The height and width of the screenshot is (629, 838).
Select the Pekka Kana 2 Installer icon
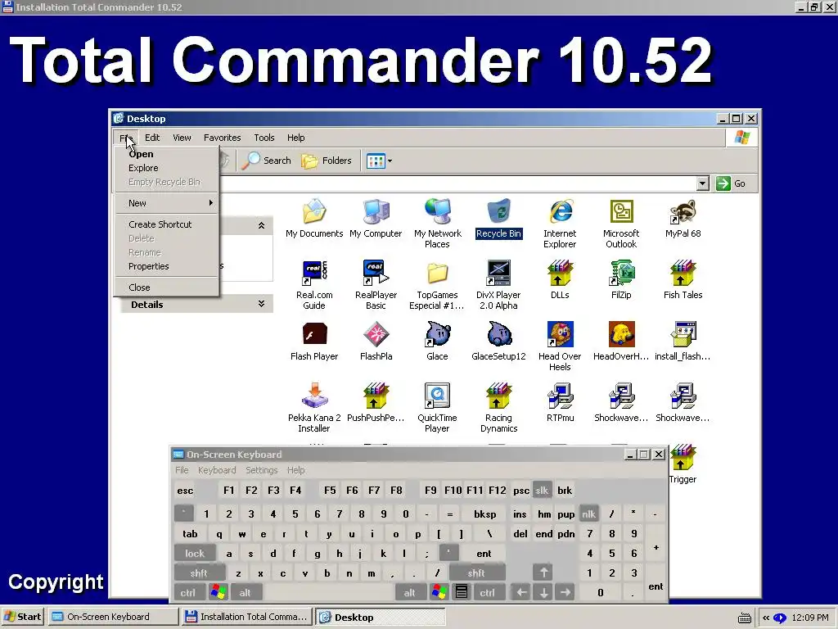(x=314, y=396)
